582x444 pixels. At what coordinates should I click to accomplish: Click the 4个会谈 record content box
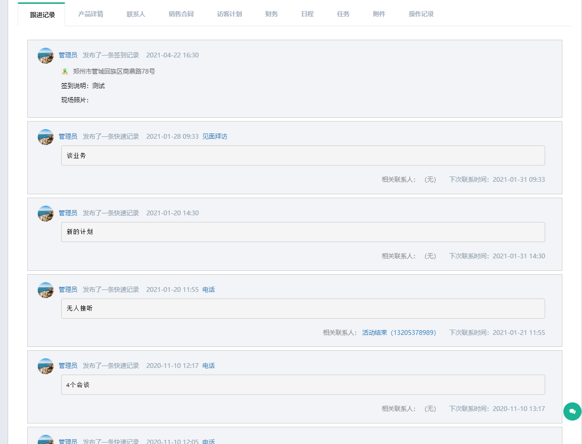coord(303,385)
